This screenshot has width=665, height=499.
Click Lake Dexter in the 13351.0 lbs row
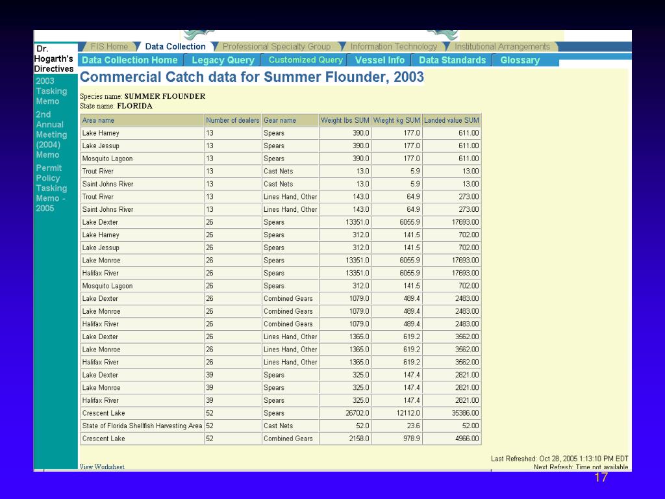(142, 222)
